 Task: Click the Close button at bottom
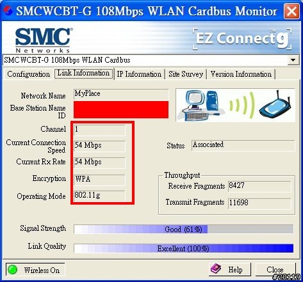click(x=275, y=269)
